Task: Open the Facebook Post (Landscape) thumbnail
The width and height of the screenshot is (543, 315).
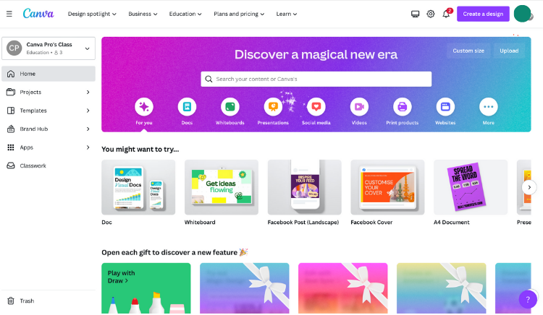Action: pos(304,187)
